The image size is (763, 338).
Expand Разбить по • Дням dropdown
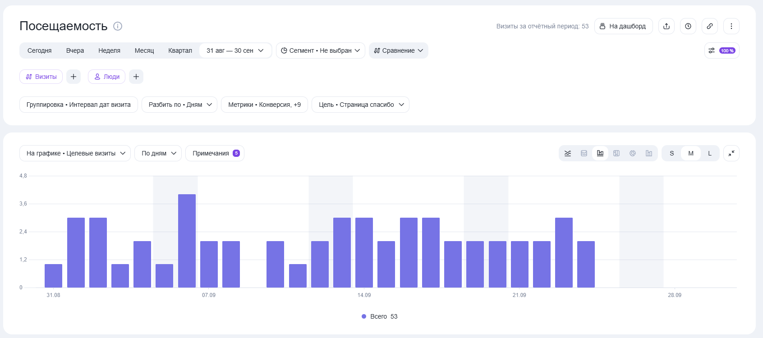point(179,105)
